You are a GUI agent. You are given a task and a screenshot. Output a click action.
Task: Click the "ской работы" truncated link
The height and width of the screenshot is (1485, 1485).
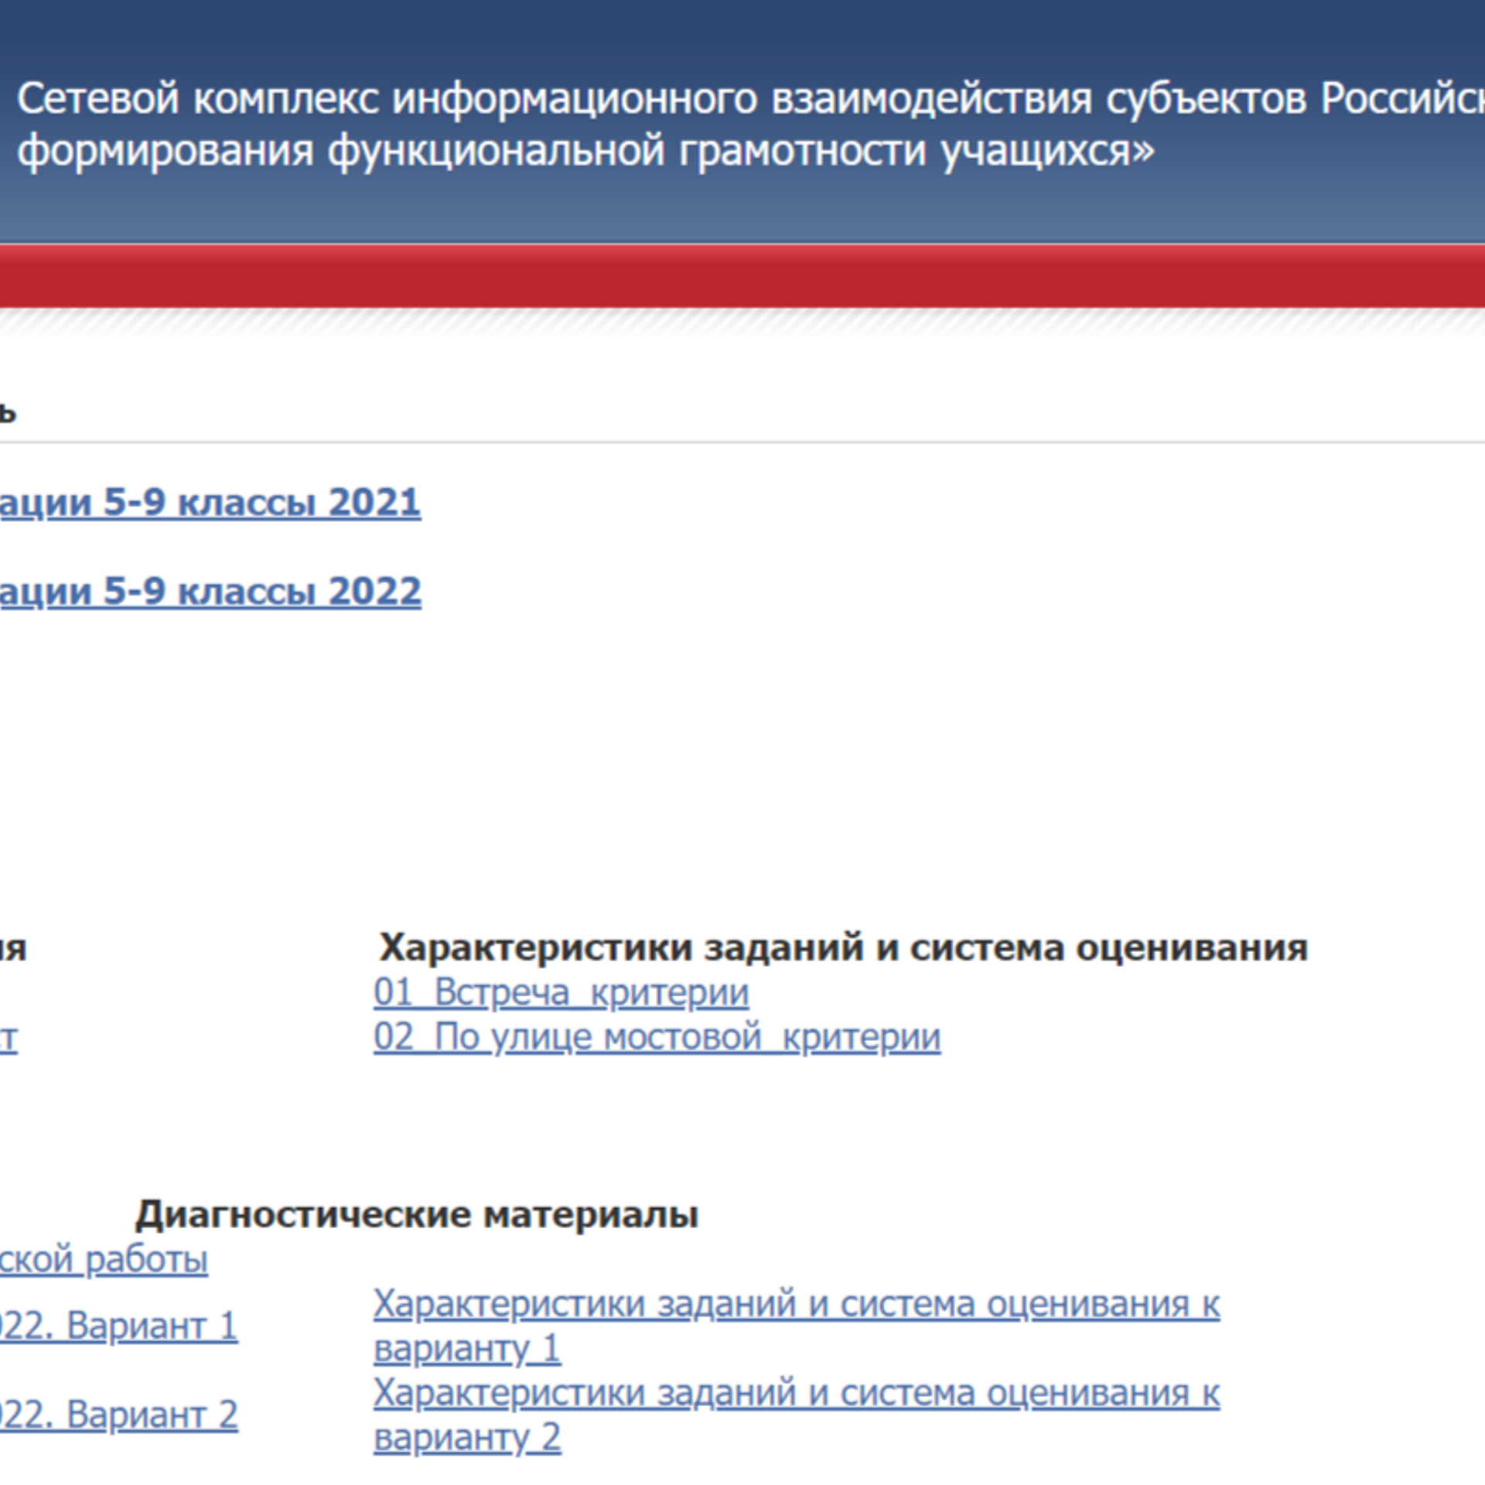104,1260
